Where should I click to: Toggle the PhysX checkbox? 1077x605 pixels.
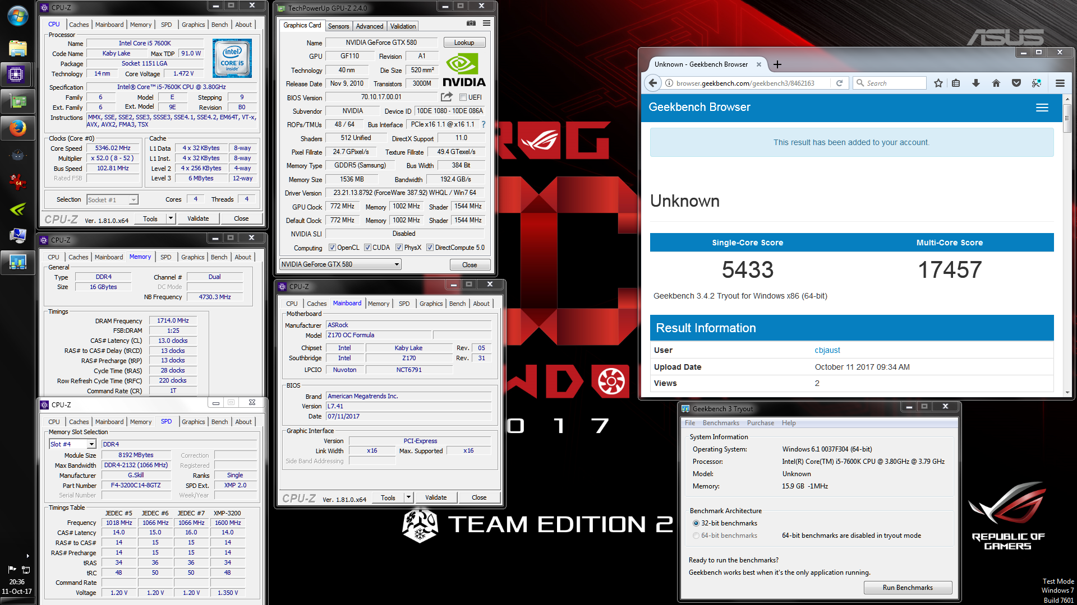click(399, 248)
